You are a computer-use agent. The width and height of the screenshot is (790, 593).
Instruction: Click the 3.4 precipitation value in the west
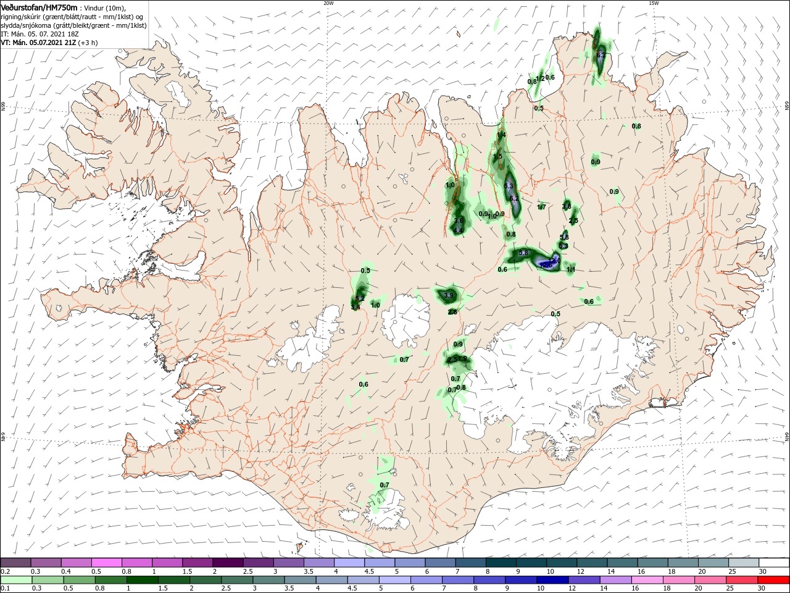355,307
